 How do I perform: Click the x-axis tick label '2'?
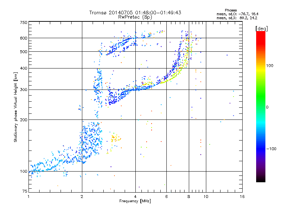(x=82, y=197)
